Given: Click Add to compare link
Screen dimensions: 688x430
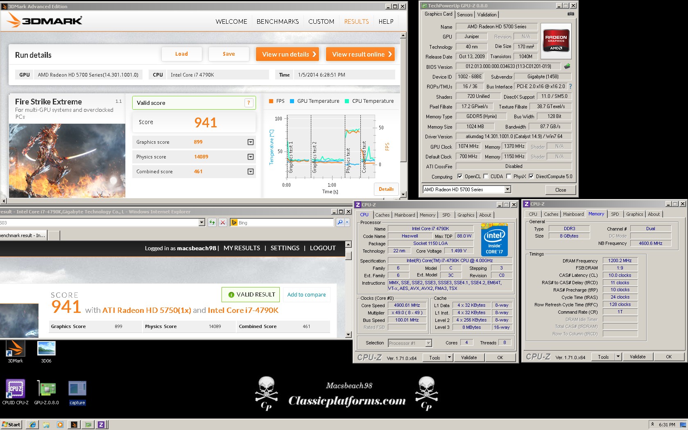Looking at the screenshot, I should pyautogui.click(x=306, y=294).
